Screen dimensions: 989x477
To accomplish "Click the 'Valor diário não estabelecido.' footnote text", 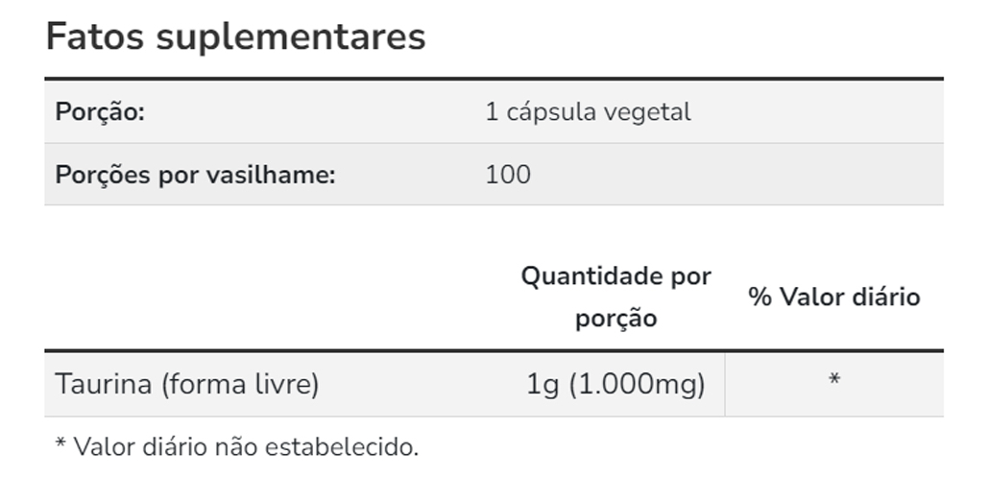I will pyautogui.click(x=246, y=446).
